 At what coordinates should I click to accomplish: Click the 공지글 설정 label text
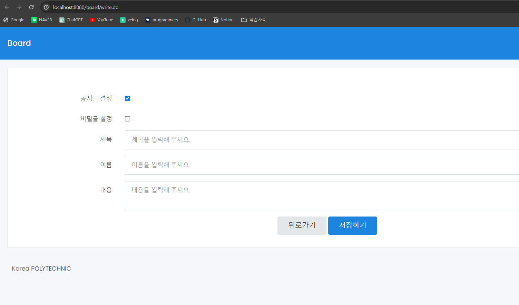(96, 98)
